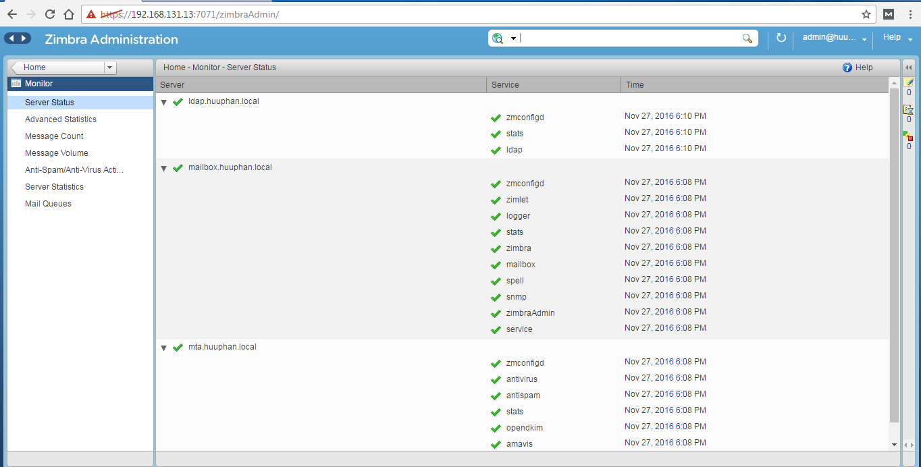Click the Home breadcrumb button in sidebar

click(57, 67)
